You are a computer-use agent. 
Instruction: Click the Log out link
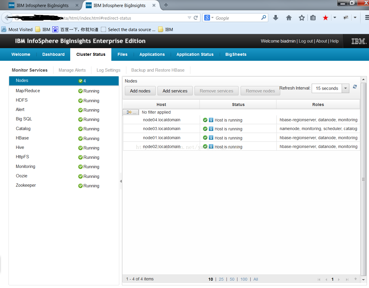point(306,41)
